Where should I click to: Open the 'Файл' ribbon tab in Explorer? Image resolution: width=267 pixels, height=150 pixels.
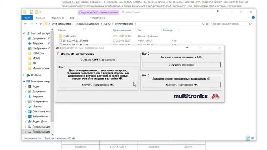pyautogui.click(x=27, y=17)
